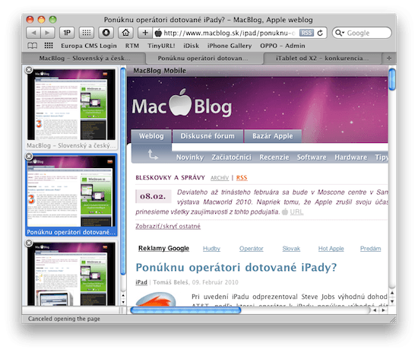
Task: Open the OPPO – Admin bookmark
Action: 282,46
